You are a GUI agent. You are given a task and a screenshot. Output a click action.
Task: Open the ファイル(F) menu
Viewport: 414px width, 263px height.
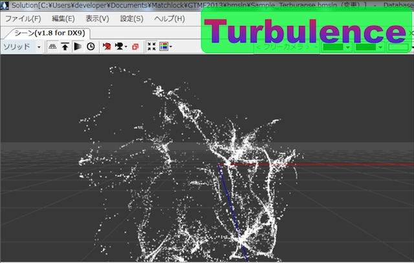coord(23,19)
